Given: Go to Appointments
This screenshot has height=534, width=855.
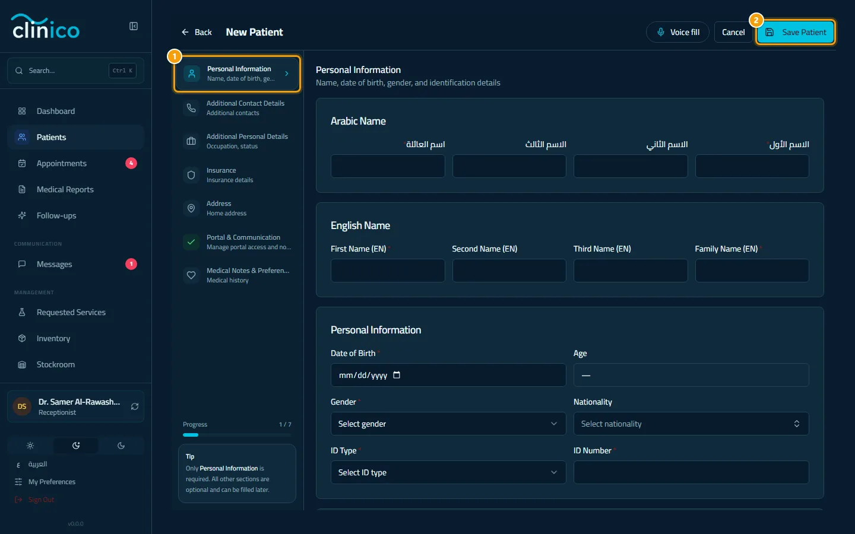Looking at the screenshot, I should point(75,163).
